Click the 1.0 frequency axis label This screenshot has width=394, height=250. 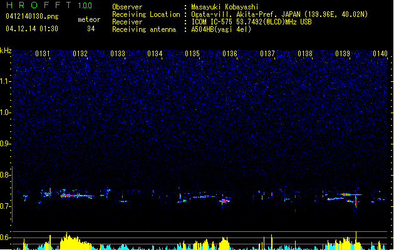click(6, 112)
